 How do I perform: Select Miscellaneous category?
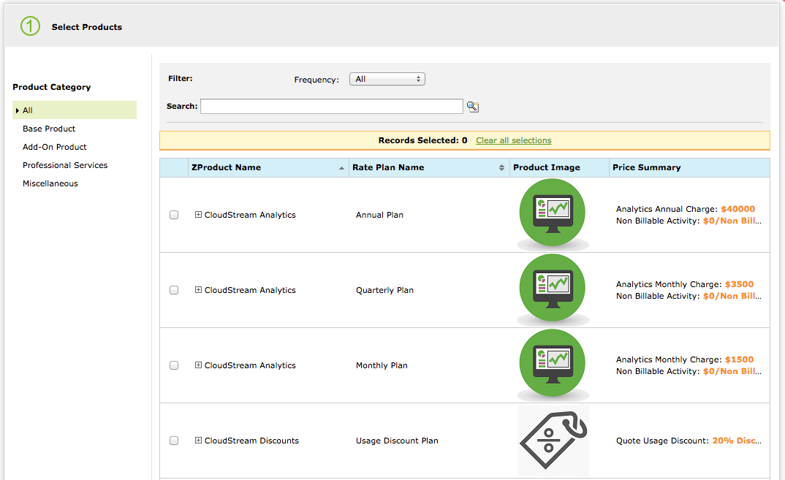[50, 183]
